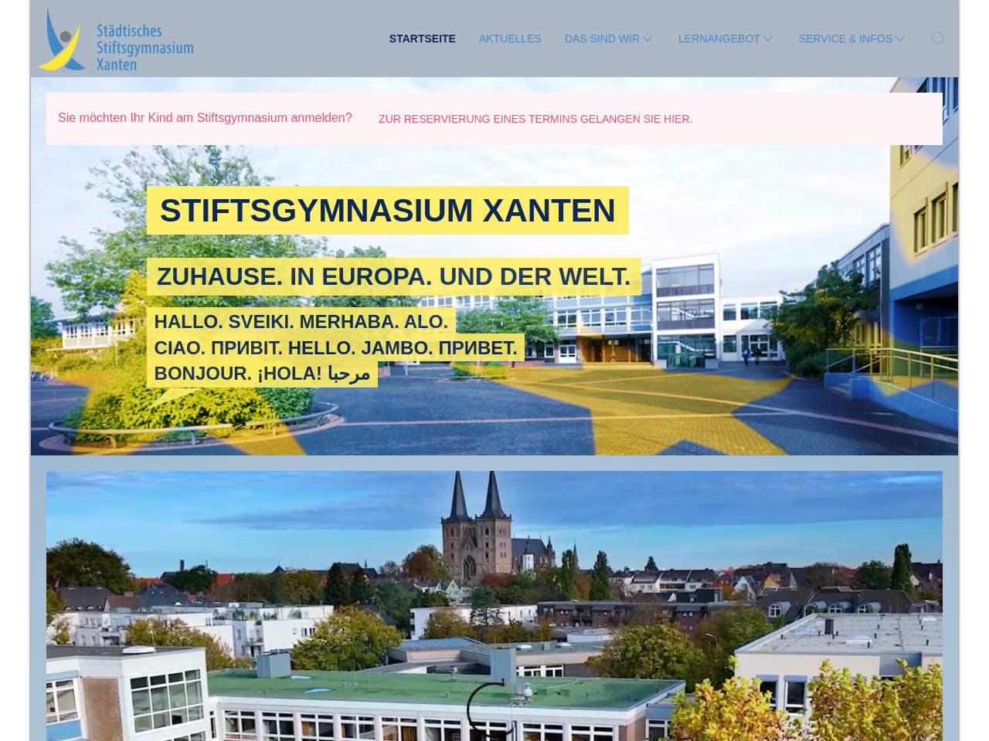Click the 'Das sind wir' menu label

click(602, 39)
